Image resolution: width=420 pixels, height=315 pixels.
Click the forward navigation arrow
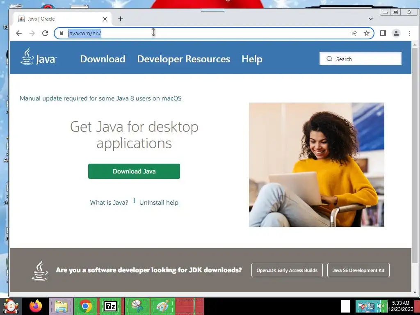(x=32, y=33)
